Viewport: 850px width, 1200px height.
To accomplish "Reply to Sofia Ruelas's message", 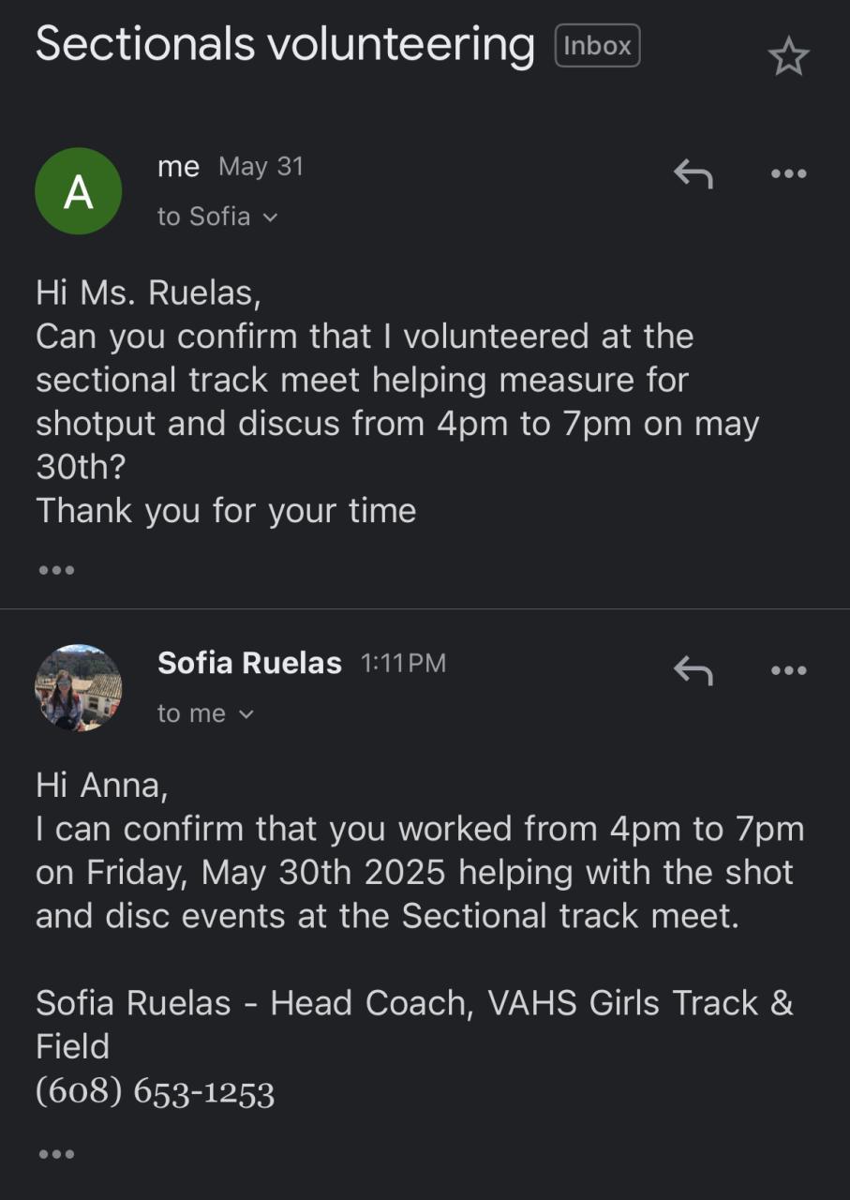I will click(693, 670).
